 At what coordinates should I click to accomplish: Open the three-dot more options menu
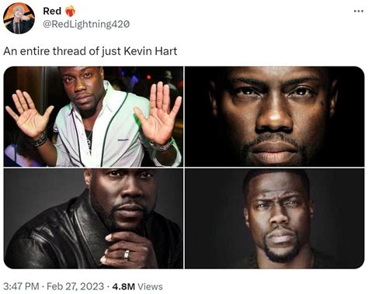click(x=359, y=11)
